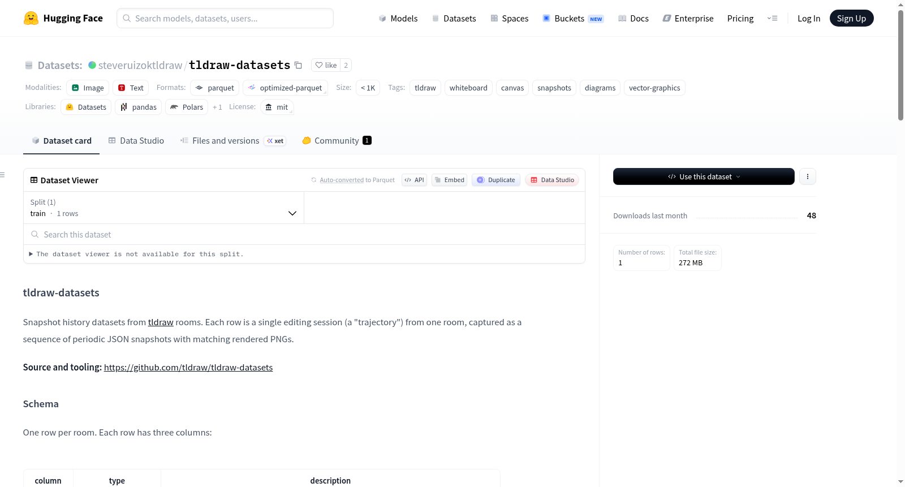905x487 pixels.
Task: Click the Auto-converted link
Action: click(342, 180)
